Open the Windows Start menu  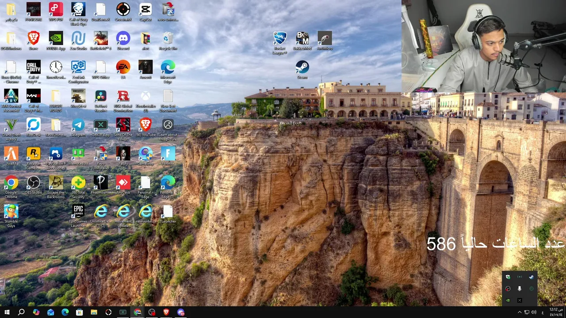pos(7,312)
